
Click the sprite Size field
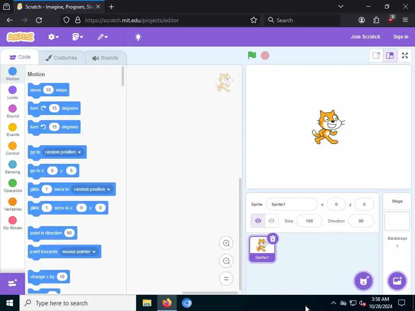[x=309, y=221]
